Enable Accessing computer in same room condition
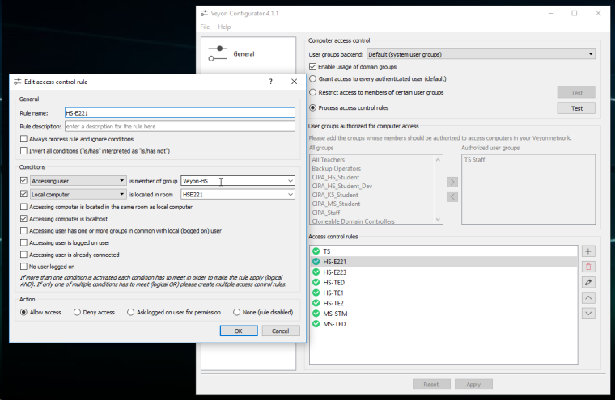This screenshot has width=615, height=400. [x=24, y=207]
